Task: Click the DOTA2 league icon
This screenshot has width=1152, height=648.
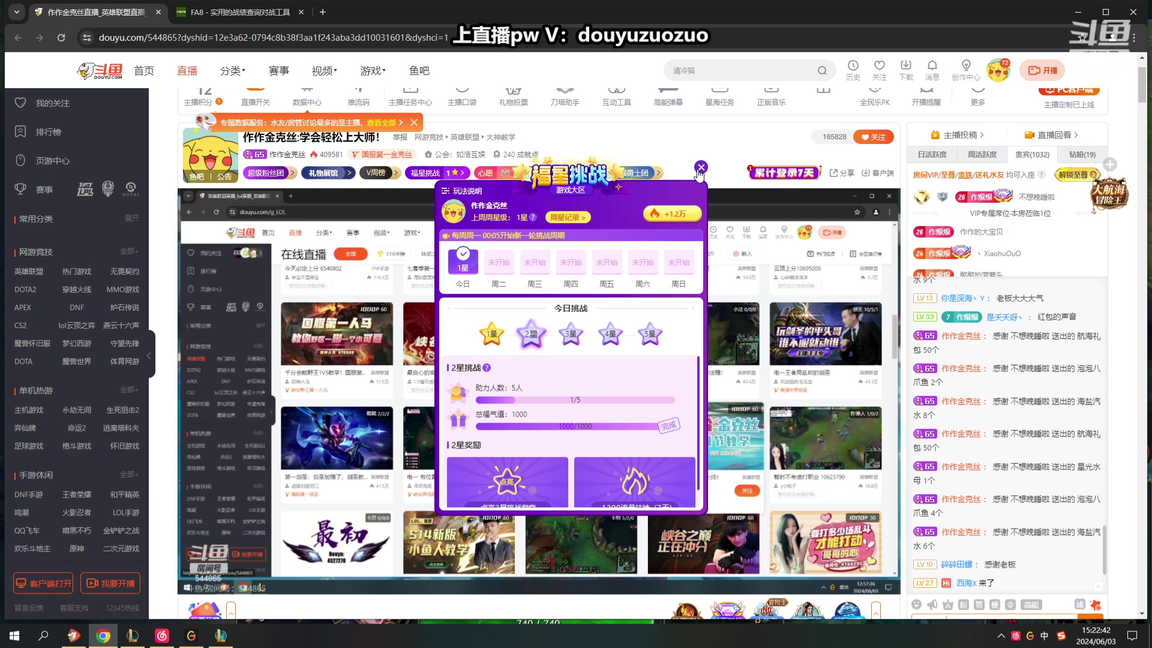Action: pos(131,190)
